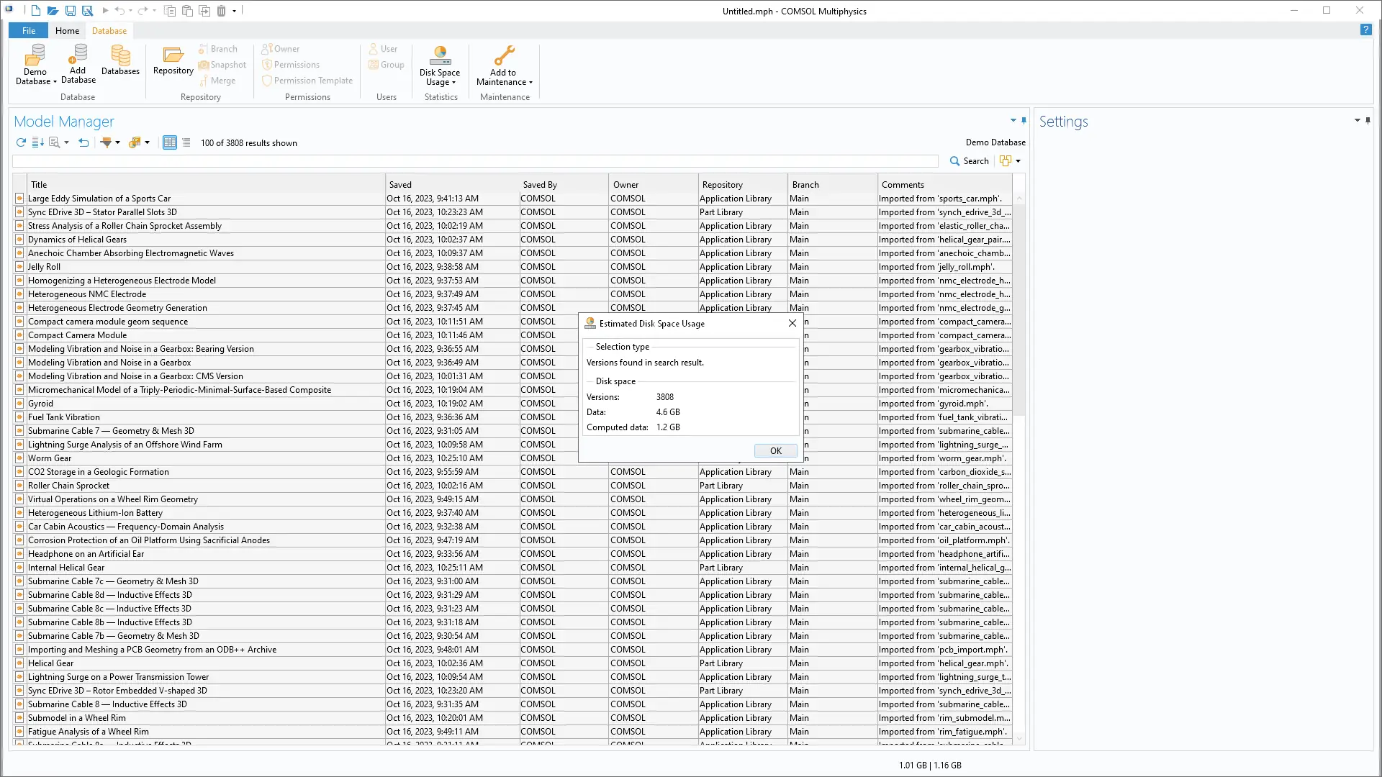
Task: Switch to table view toggle
Action: pos(170,142)
